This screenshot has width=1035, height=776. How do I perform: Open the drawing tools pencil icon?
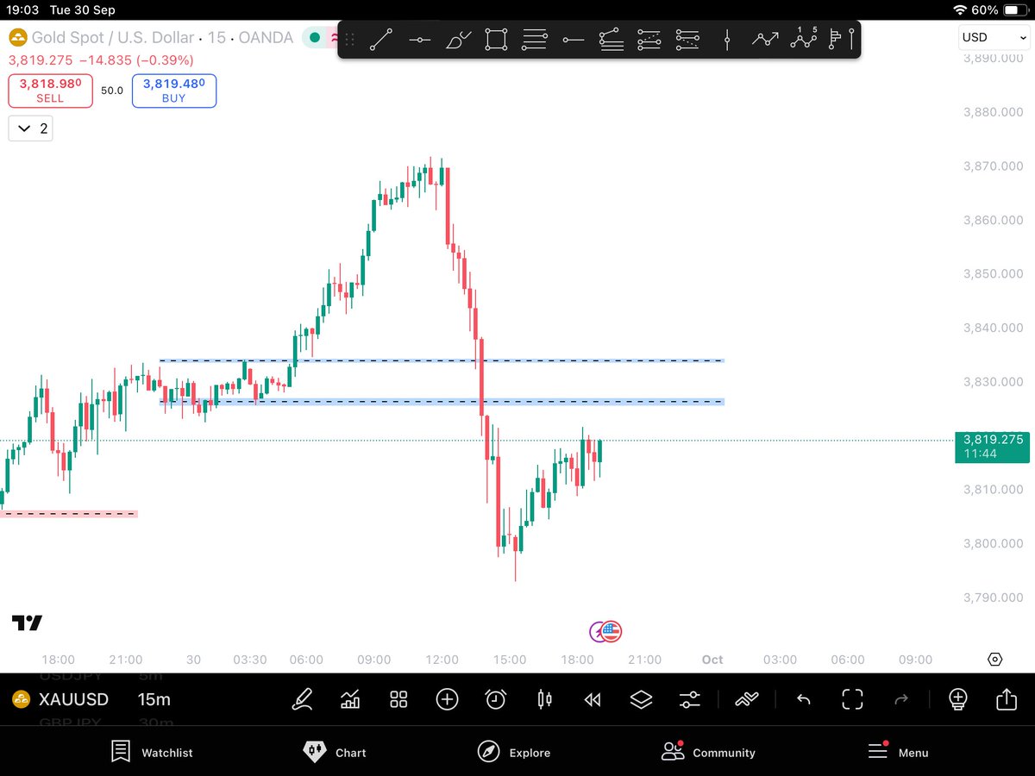click(302, 699)
